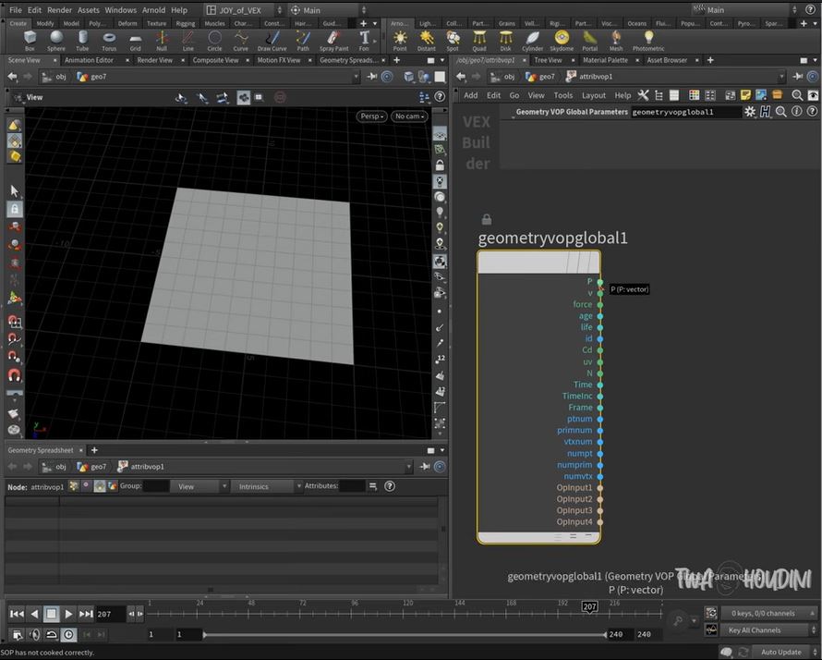This screenshot has height=660, width=822.
Task: Select the Draw Curve tool
Action: [272, 41]
